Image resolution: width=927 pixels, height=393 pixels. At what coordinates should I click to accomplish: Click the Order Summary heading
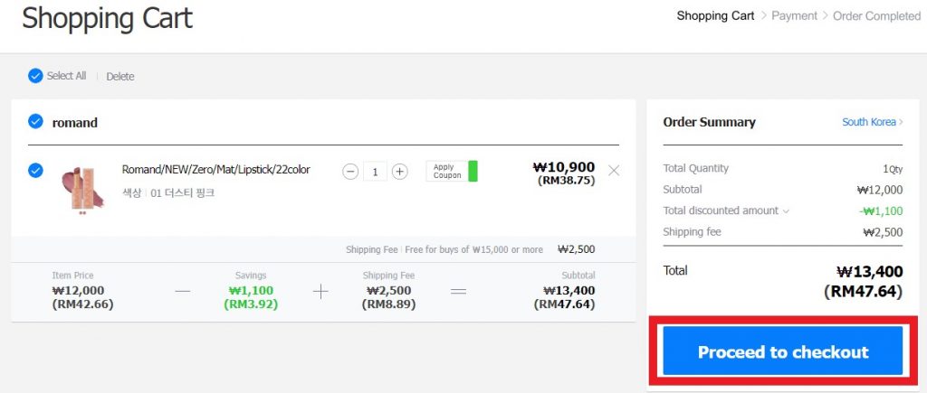pos(709,122)
